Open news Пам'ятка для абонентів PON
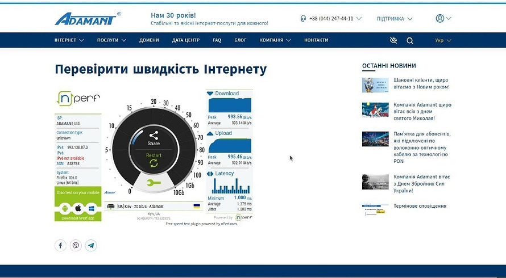The image size is (506, 278). (422, 148)
